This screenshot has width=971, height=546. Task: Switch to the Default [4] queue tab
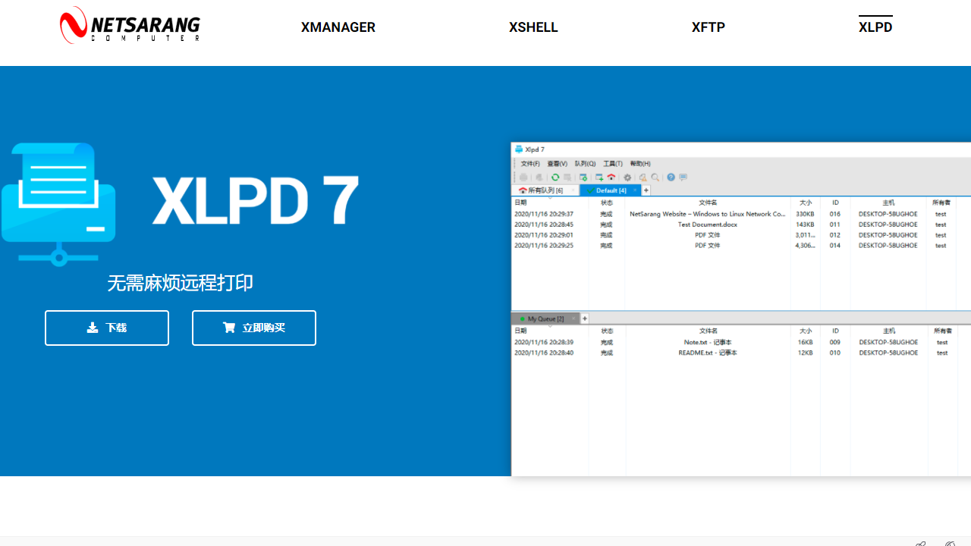coord(611,190)
